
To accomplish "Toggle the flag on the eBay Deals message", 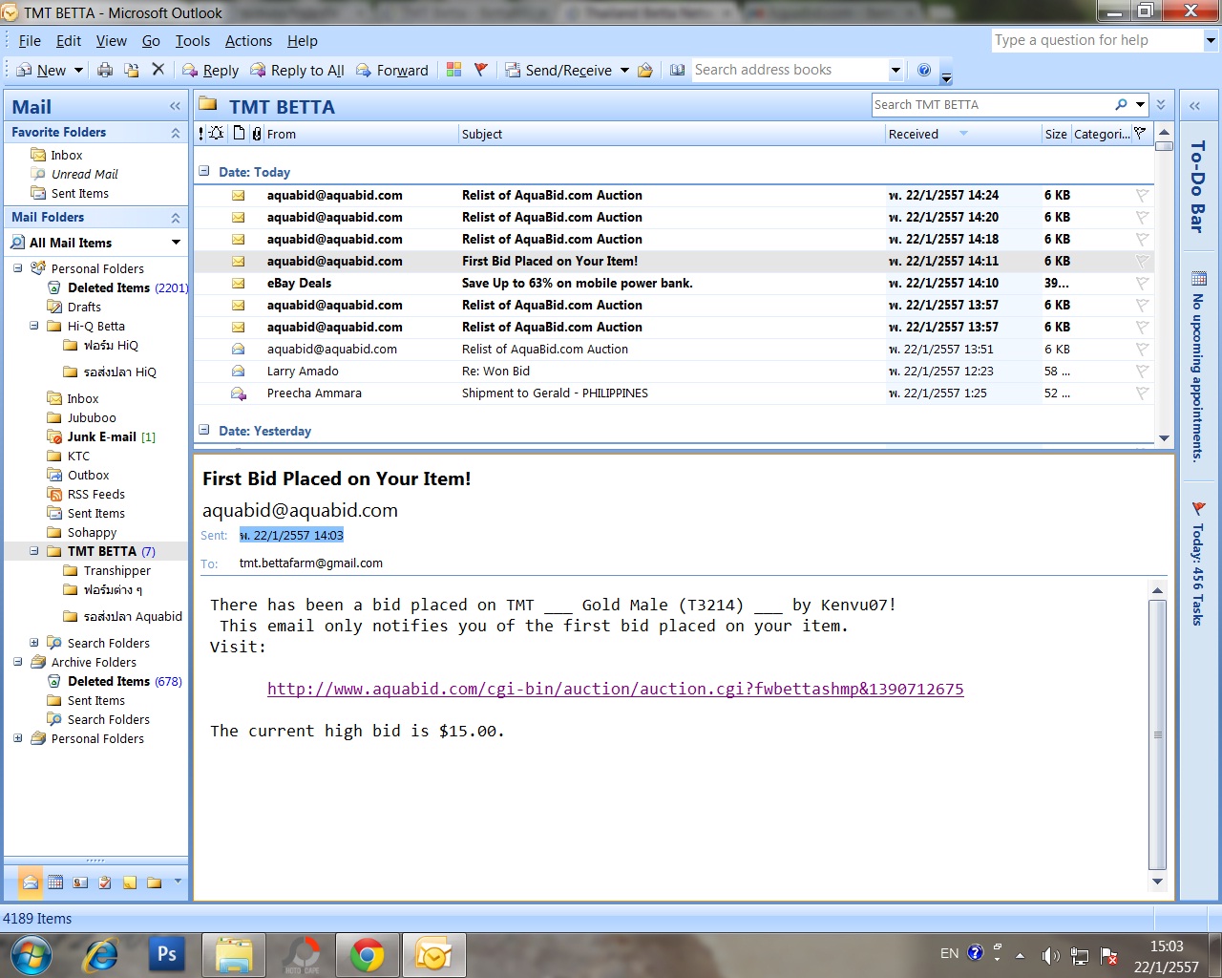I will (1142, 283).
